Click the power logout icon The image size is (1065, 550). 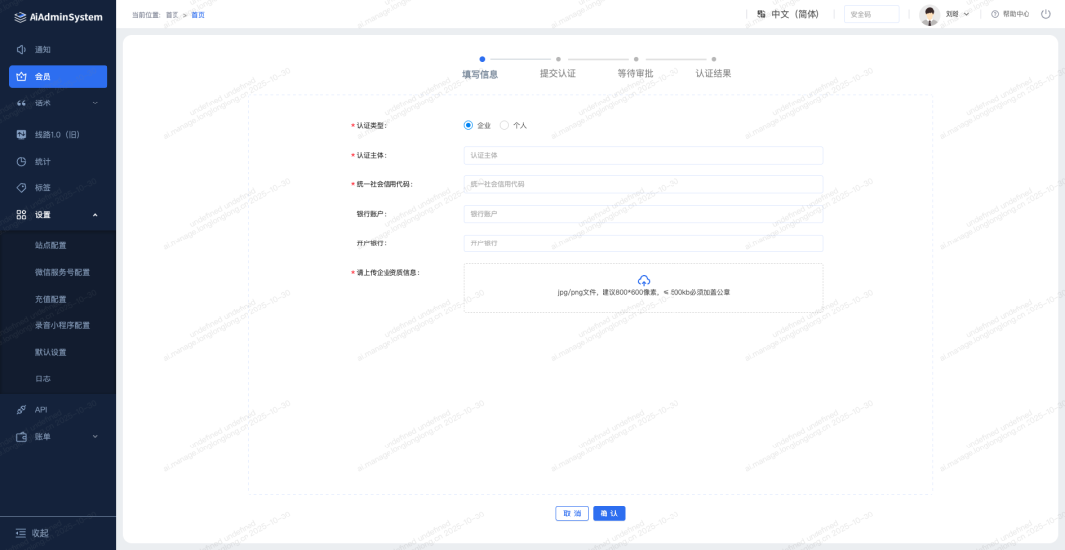coord(1045,14)
